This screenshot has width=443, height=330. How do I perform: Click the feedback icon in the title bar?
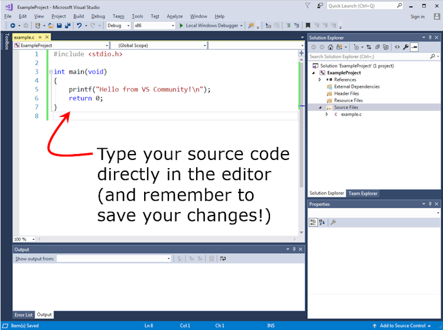coord(320,6)
